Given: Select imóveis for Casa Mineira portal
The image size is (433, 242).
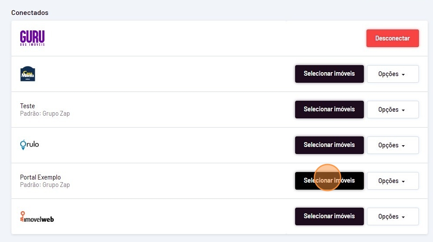Looking at the screenshot, I should click(x=329, y=74).
